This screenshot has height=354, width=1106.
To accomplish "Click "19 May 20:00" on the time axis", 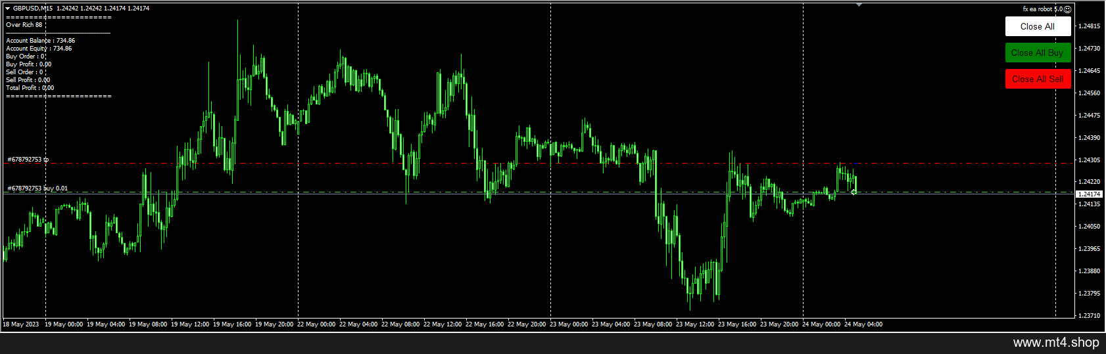I will pyautogui.click(x=274, y=324).
